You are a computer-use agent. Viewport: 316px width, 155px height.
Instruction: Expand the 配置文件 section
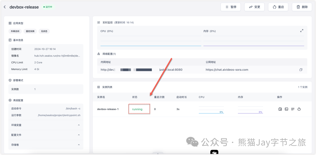coord(46,135)
